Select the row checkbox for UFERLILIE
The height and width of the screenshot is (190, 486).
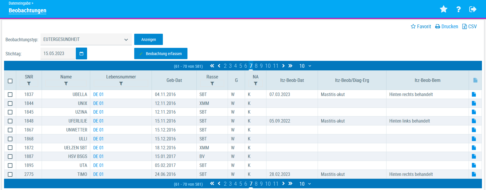pyautogui.click(x=10, y=121)
